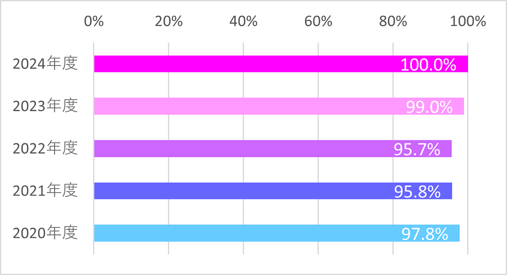Select the 95.8% data label
The image size is (507, 275).
(416, 192)
